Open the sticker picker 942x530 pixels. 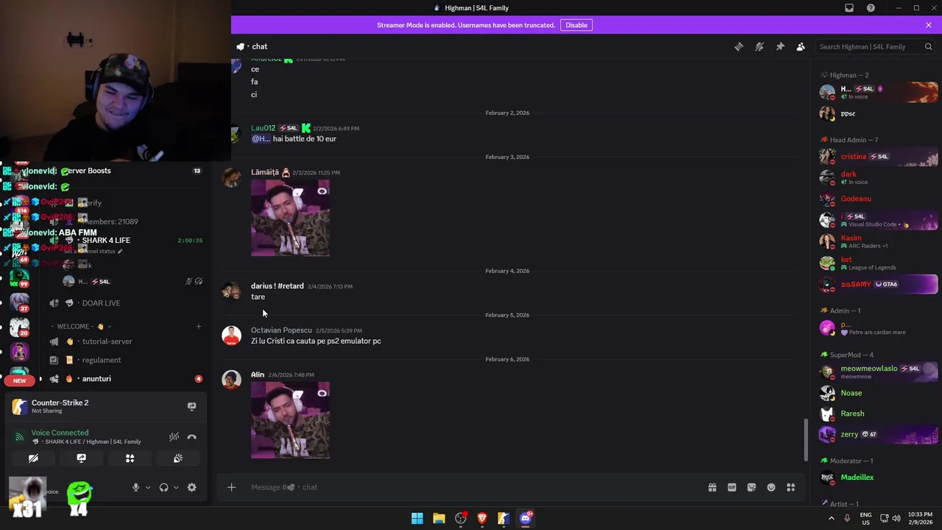pos(751,487)
